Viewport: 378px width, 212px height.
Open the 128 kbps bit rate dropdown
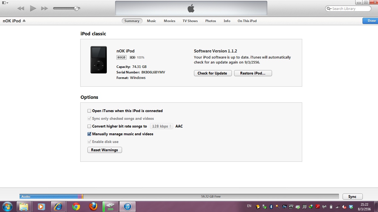pos(162,126)
